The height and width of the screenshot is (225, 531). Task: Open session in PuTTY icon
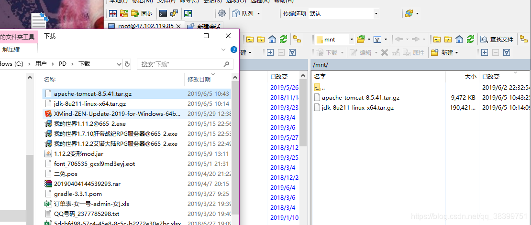click(x=174, y=13)
